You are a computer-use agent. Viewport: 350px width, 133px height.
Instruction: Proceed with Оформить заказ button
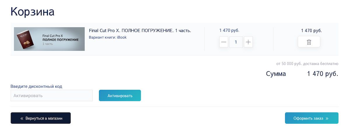click(x=311, y=118)
